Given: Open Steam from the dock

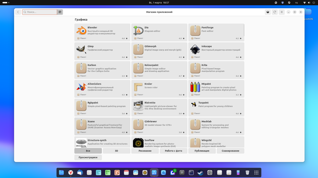Looking at the screenshot, I should point(201,172).
